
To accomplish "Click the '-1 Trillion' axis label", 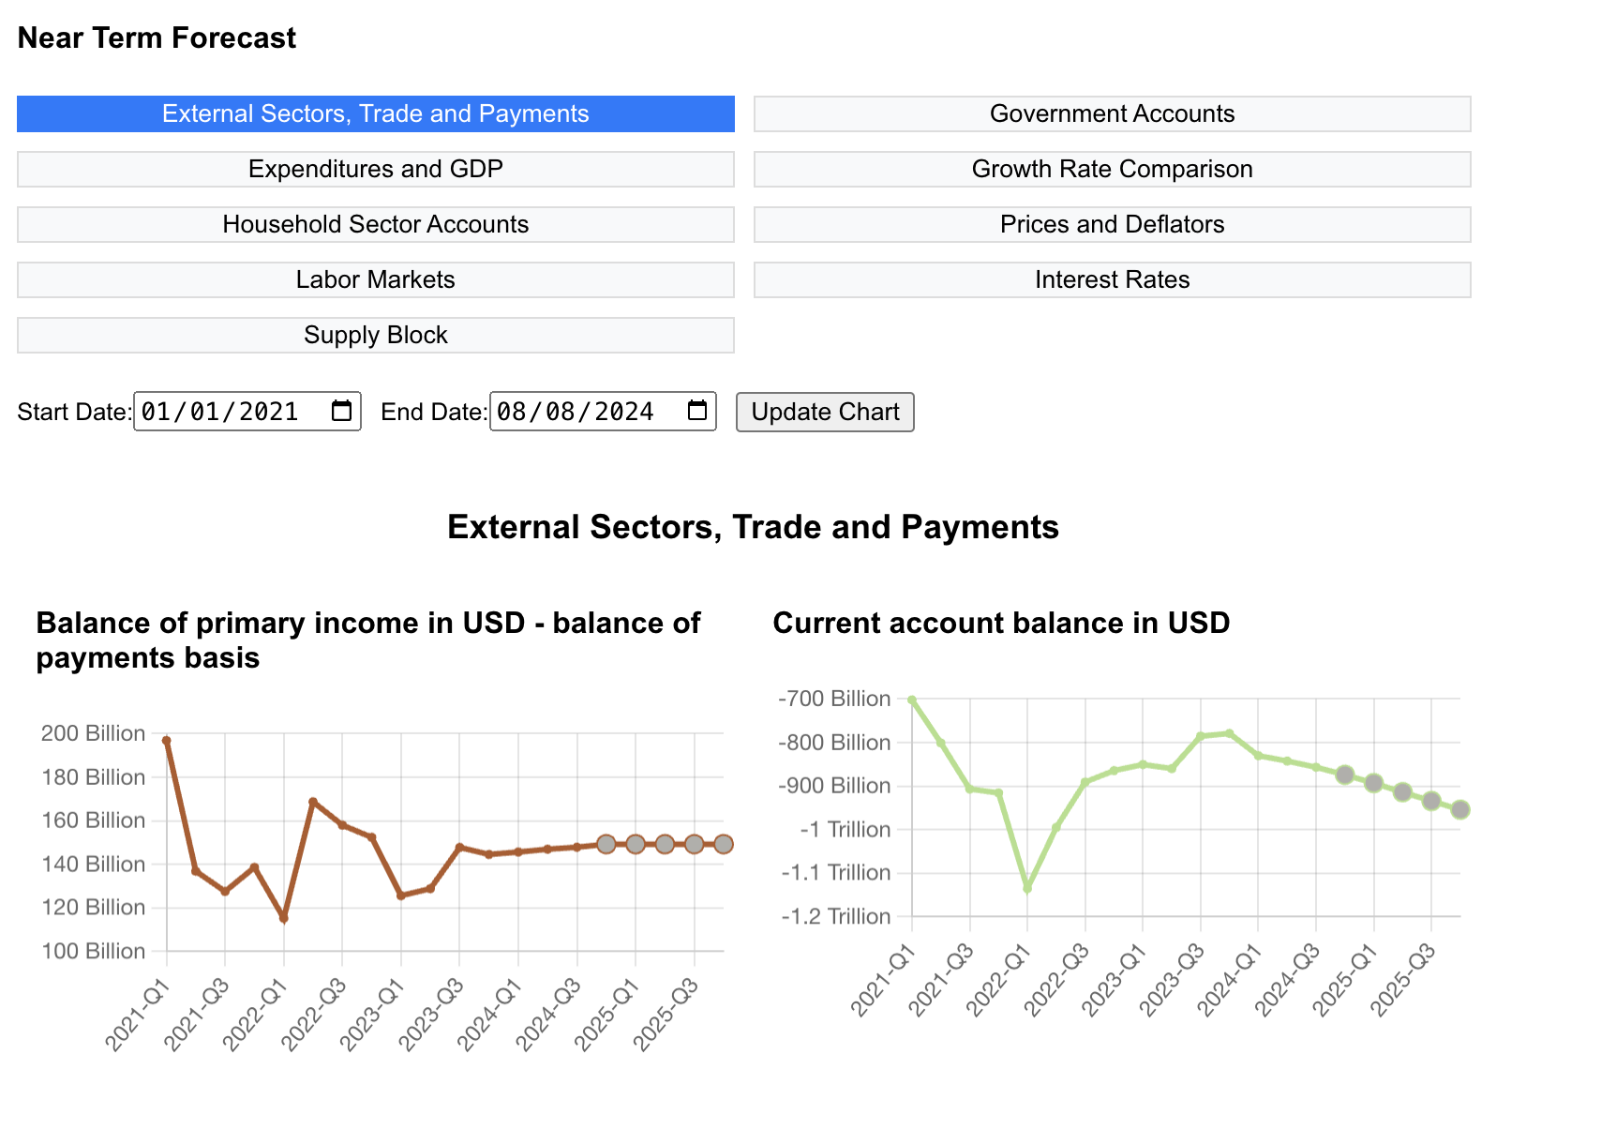I will coord(845,829).
